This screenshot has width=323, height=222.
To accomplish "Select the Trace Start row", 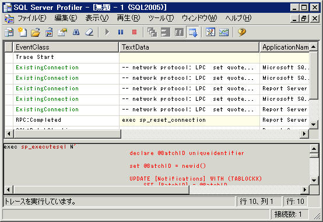I will (157, 57).
